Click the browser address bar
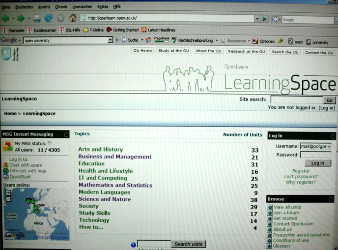Image resolution: width=338 pixels, height=250 pixels. point(167,18)
